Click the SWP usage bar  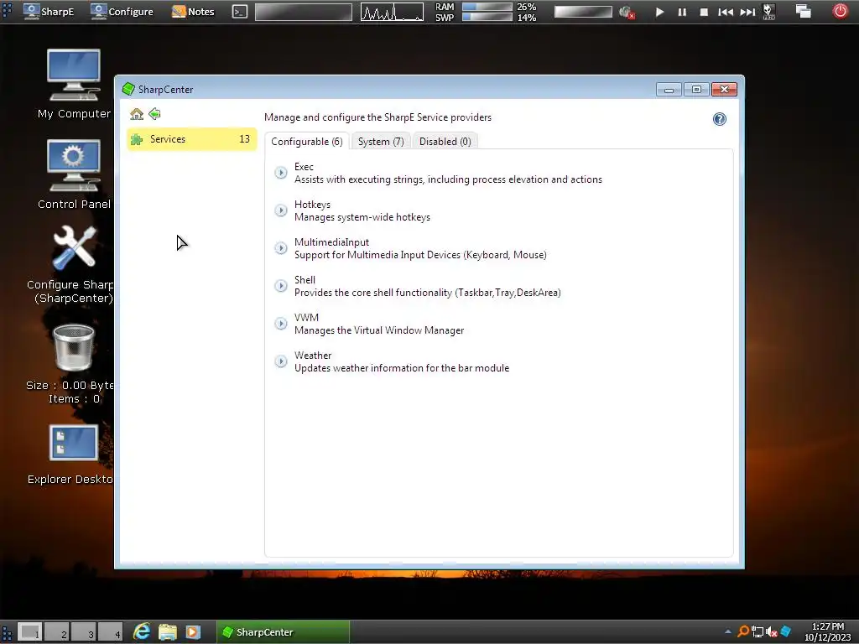(x=487, y=17)
